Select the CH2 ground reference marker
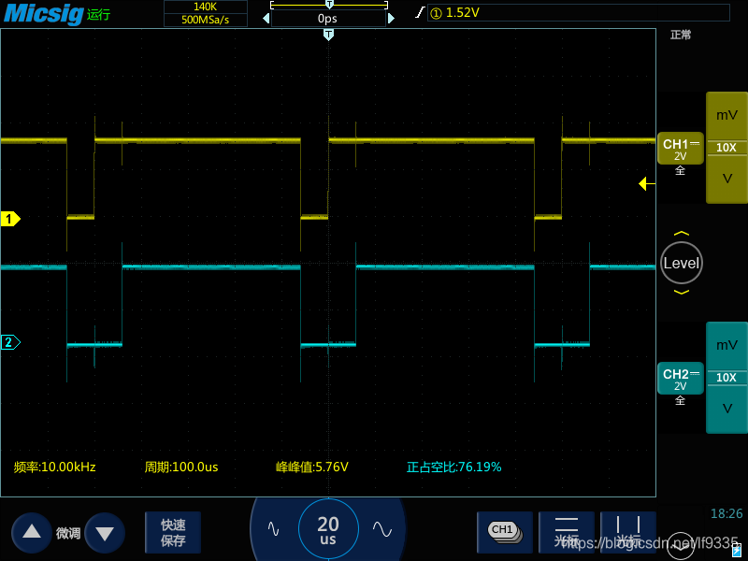 click(10, 342)
